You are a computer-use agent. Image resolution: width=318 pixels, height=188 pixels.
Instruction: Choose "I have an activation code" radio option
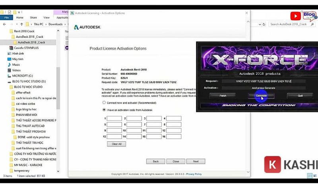tap(104, 110)
